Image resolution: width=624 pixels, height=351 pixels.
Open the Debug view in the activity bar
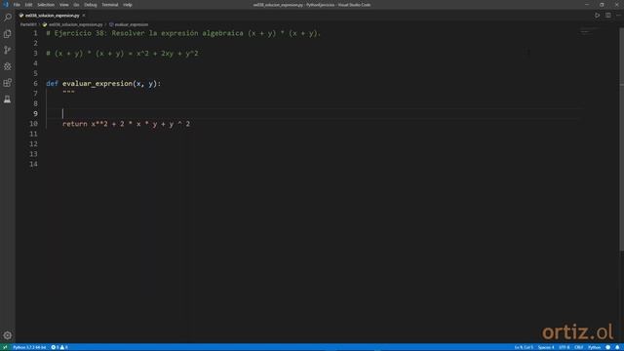[8, 66]
